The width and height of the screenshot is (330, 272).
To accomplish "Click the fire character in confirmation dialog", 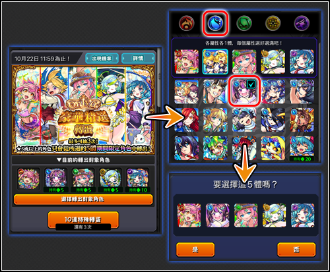I will pyautogui.click(x=189, y=215).
